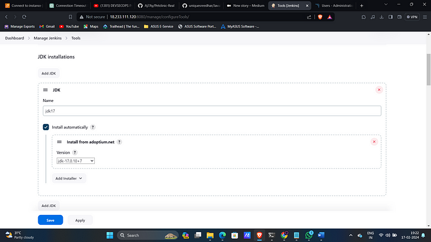Open Terminal from taskbar
The height and width of the screenshot is (242, 431).
point(272,235)
